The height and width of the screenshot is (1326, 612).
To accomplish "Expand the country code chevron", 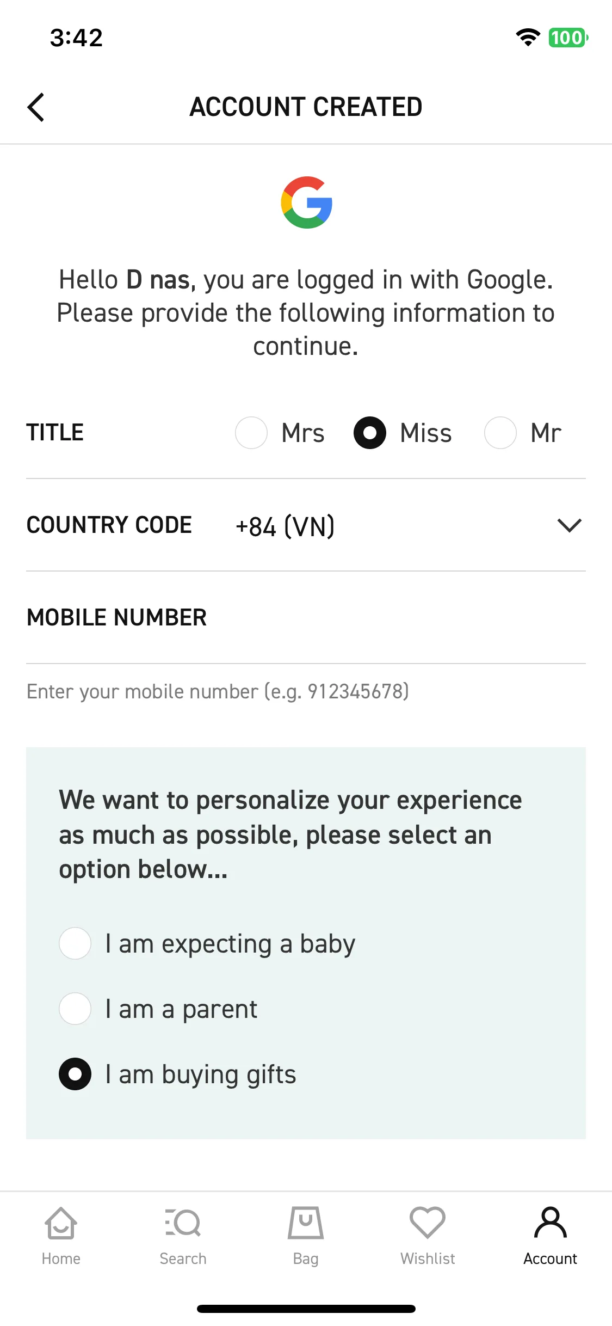I will 570,525.
